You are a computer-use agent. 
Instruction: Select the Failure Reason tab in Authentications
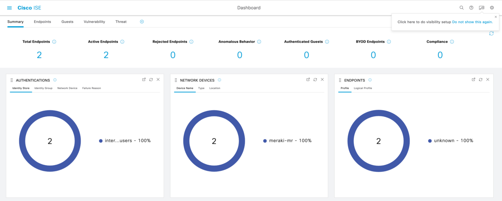(92, 88)
